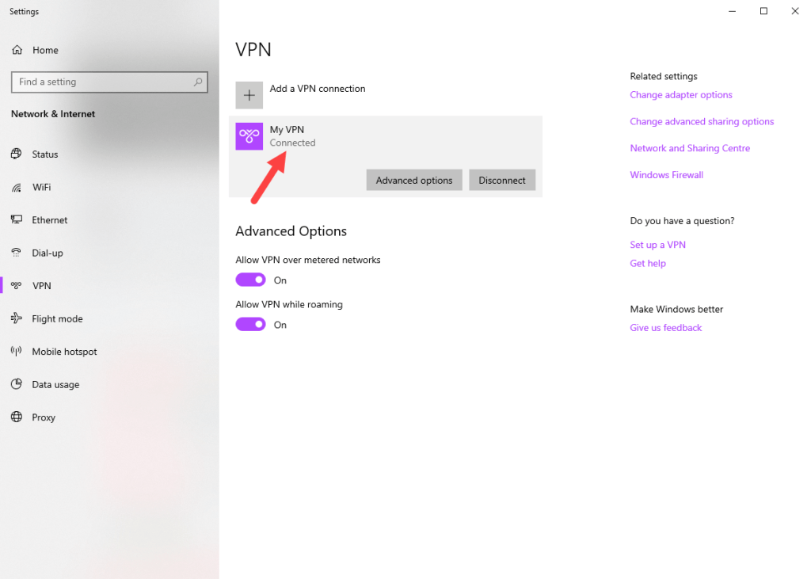Click the Proxy globe icon
Viewport: 811px width, 579px height.
[17, 417]
